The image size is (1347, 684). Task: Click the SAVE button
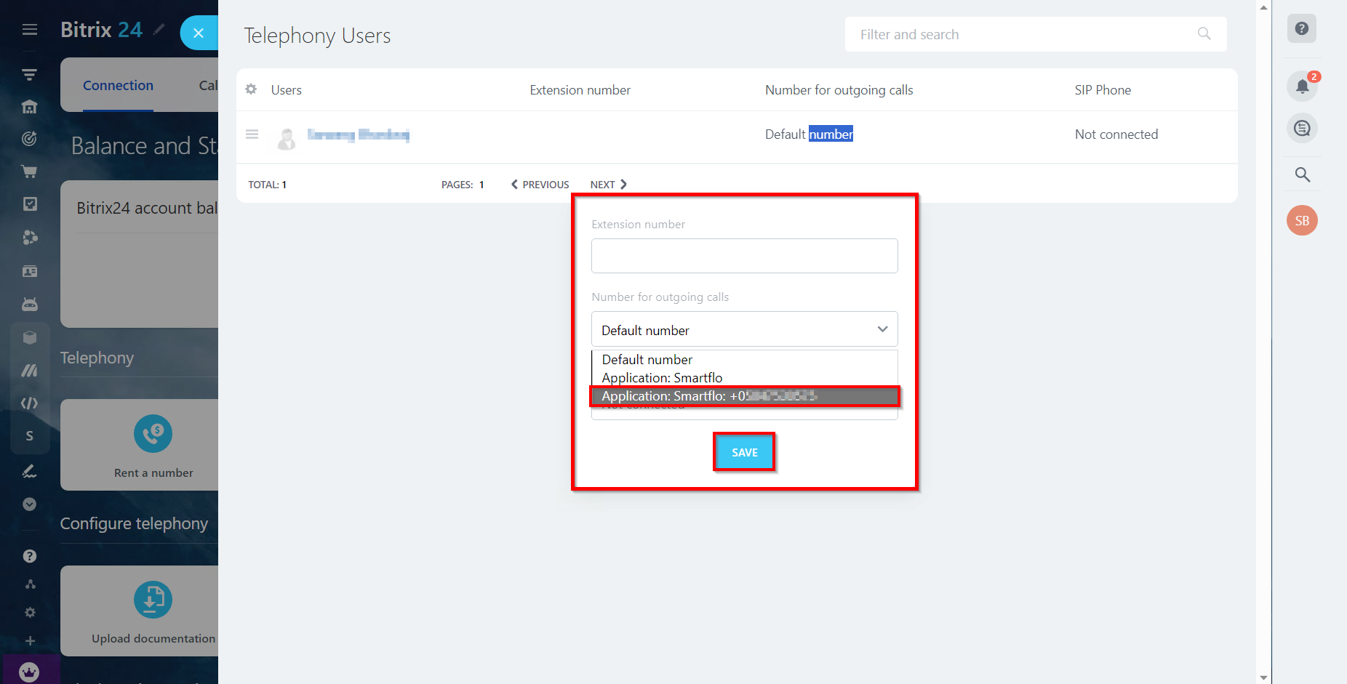tap(745, 452)
